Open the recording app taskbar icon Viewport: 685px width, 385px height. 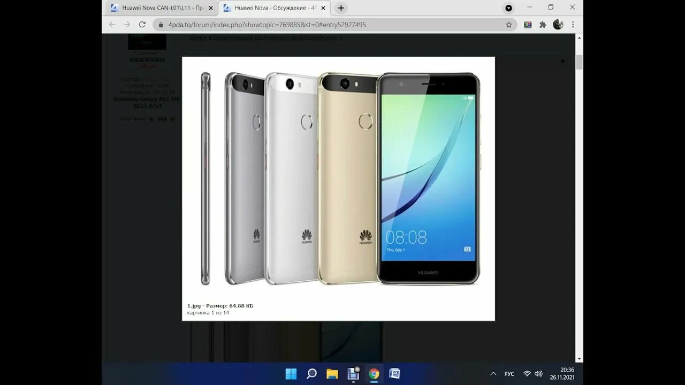[353, 373]
